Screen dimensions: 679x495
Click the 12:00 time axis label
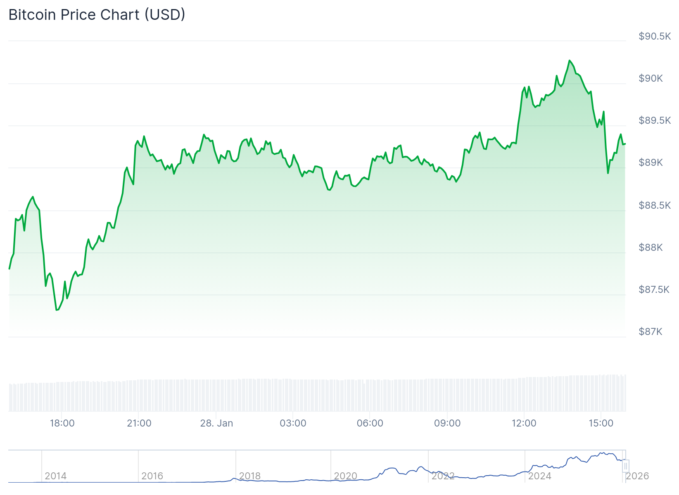(x=524, y=423)
